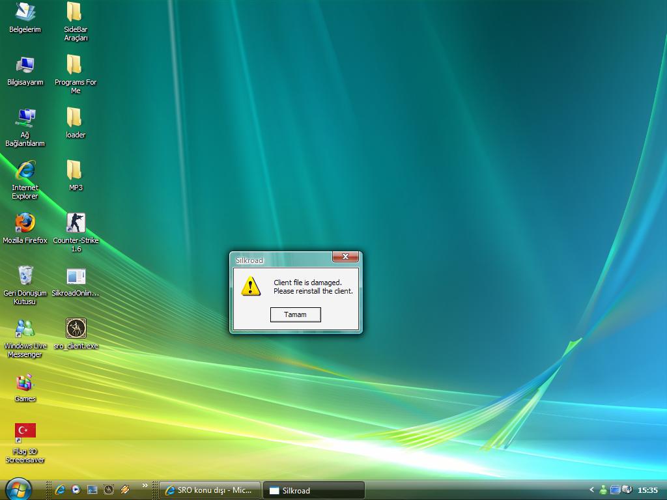Open the Windows Start menu orb
Screen dimensions: 667x500
(x=18, y=488)
